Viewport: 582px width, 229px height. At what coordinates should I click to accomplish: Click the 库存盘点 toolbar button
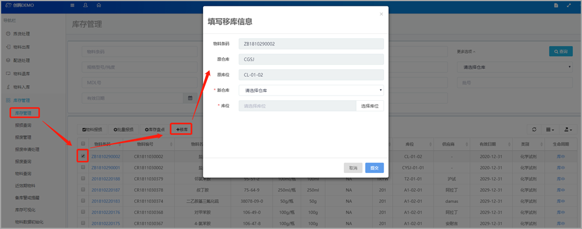[155, 129]
